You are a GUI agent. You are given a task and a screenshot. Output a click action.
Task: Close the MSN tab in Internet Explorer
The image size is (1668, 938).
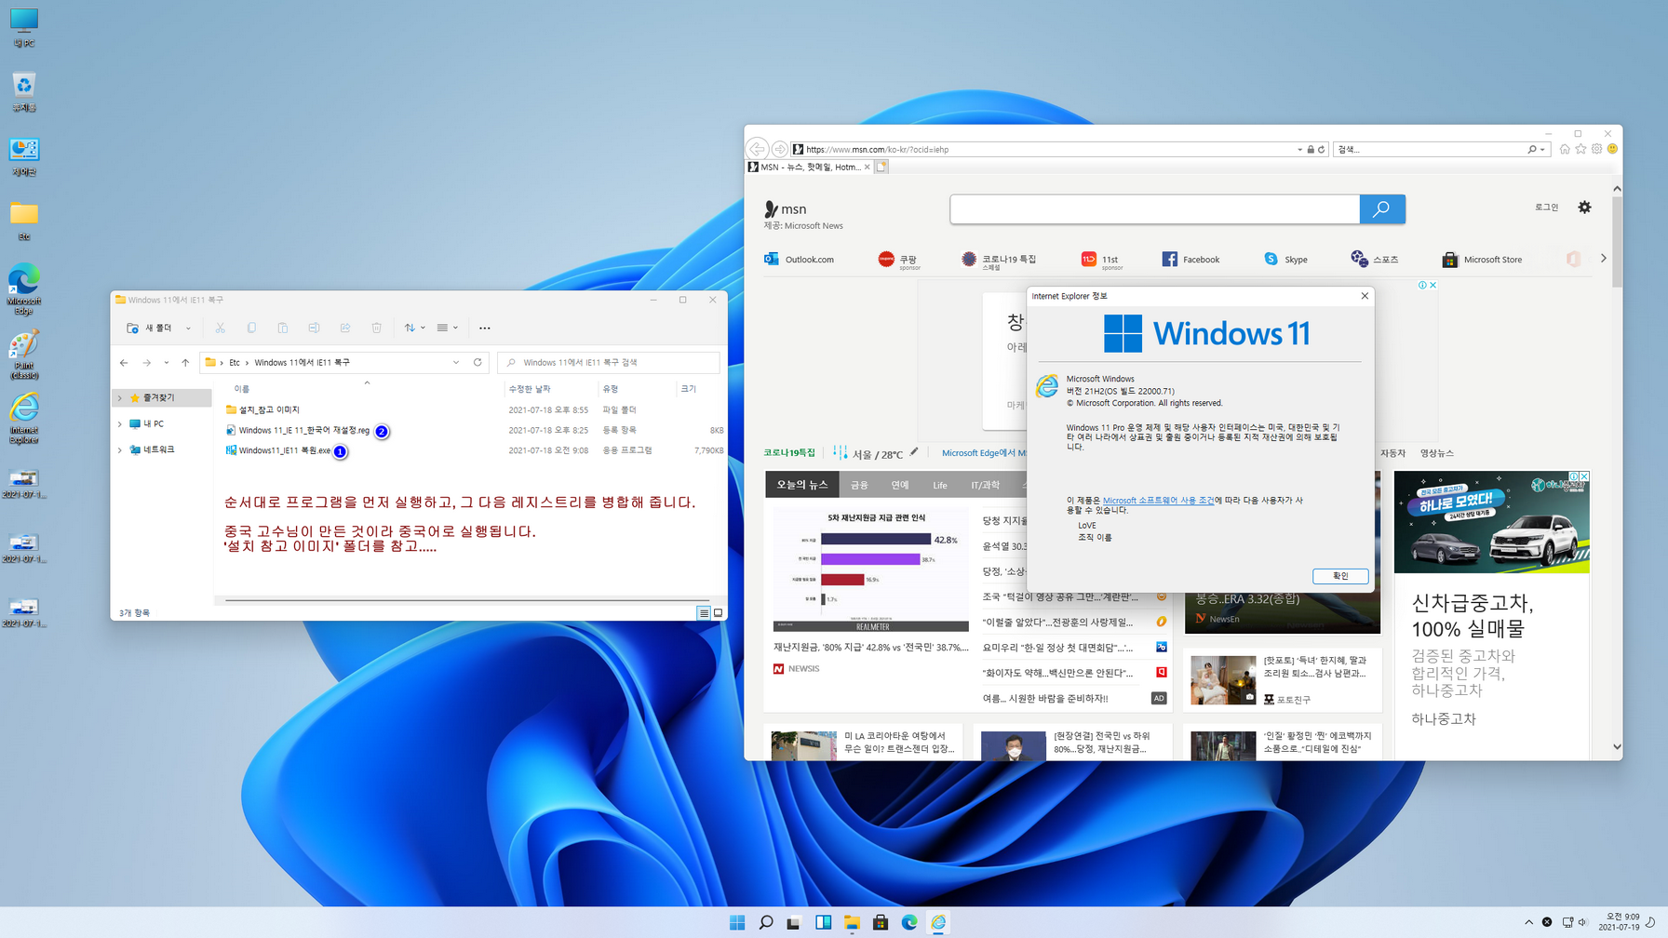pos(868,167)
